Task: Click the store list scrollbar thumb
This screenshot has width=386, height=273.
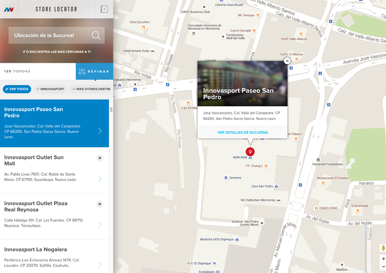Action: point(111,110)
